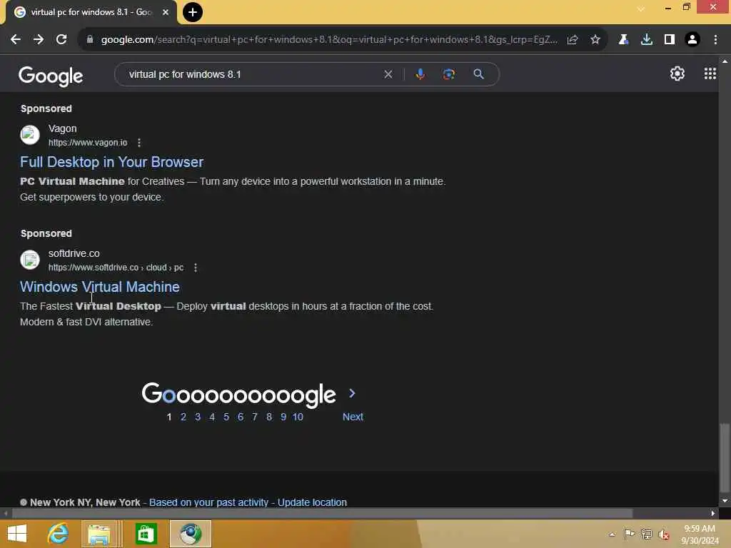
Task: Open 'Based on your past activity' link
Action: 209,502
